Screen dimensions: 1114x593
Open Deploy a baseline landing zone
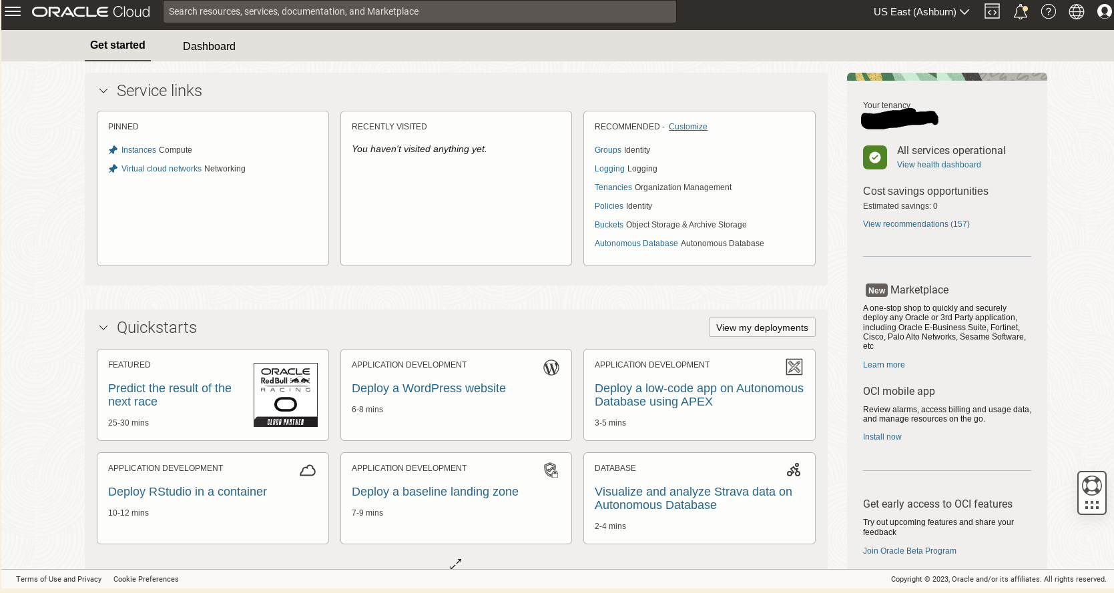point(435,492)
